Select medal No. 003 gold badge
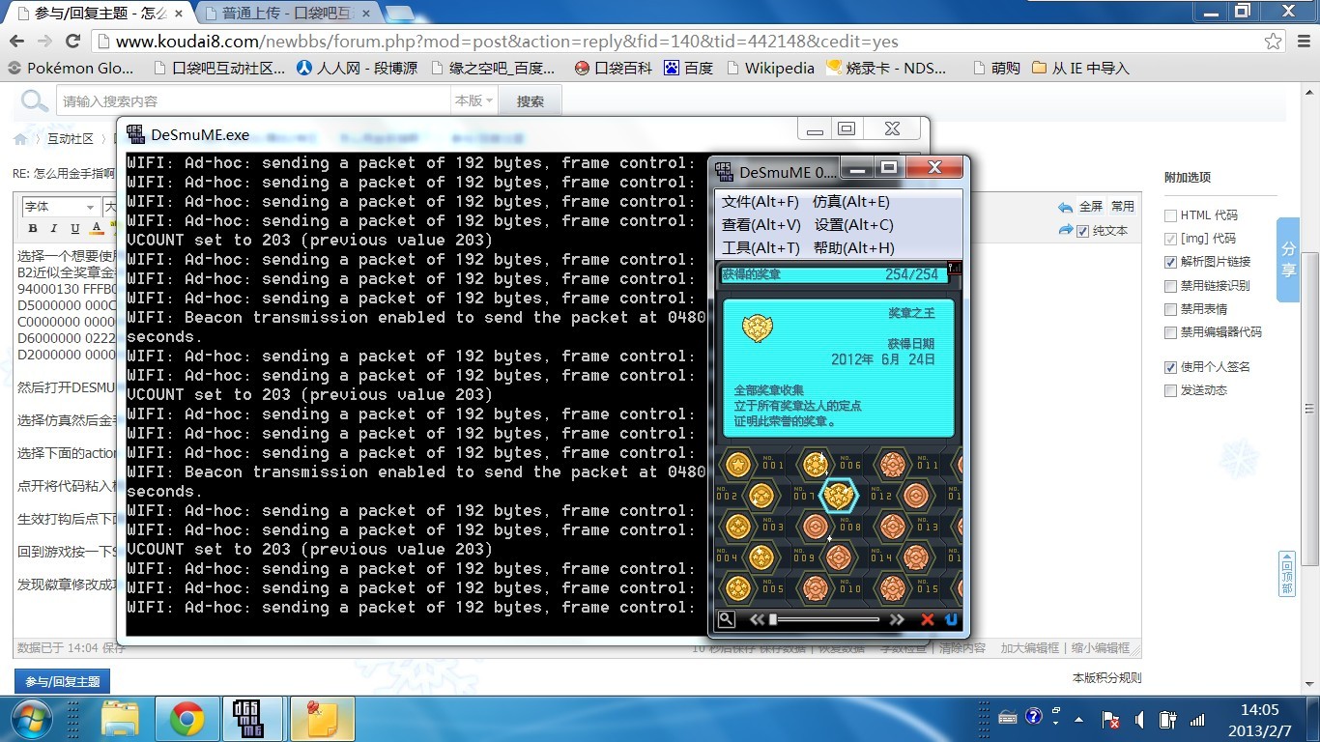 pos(738,527)
